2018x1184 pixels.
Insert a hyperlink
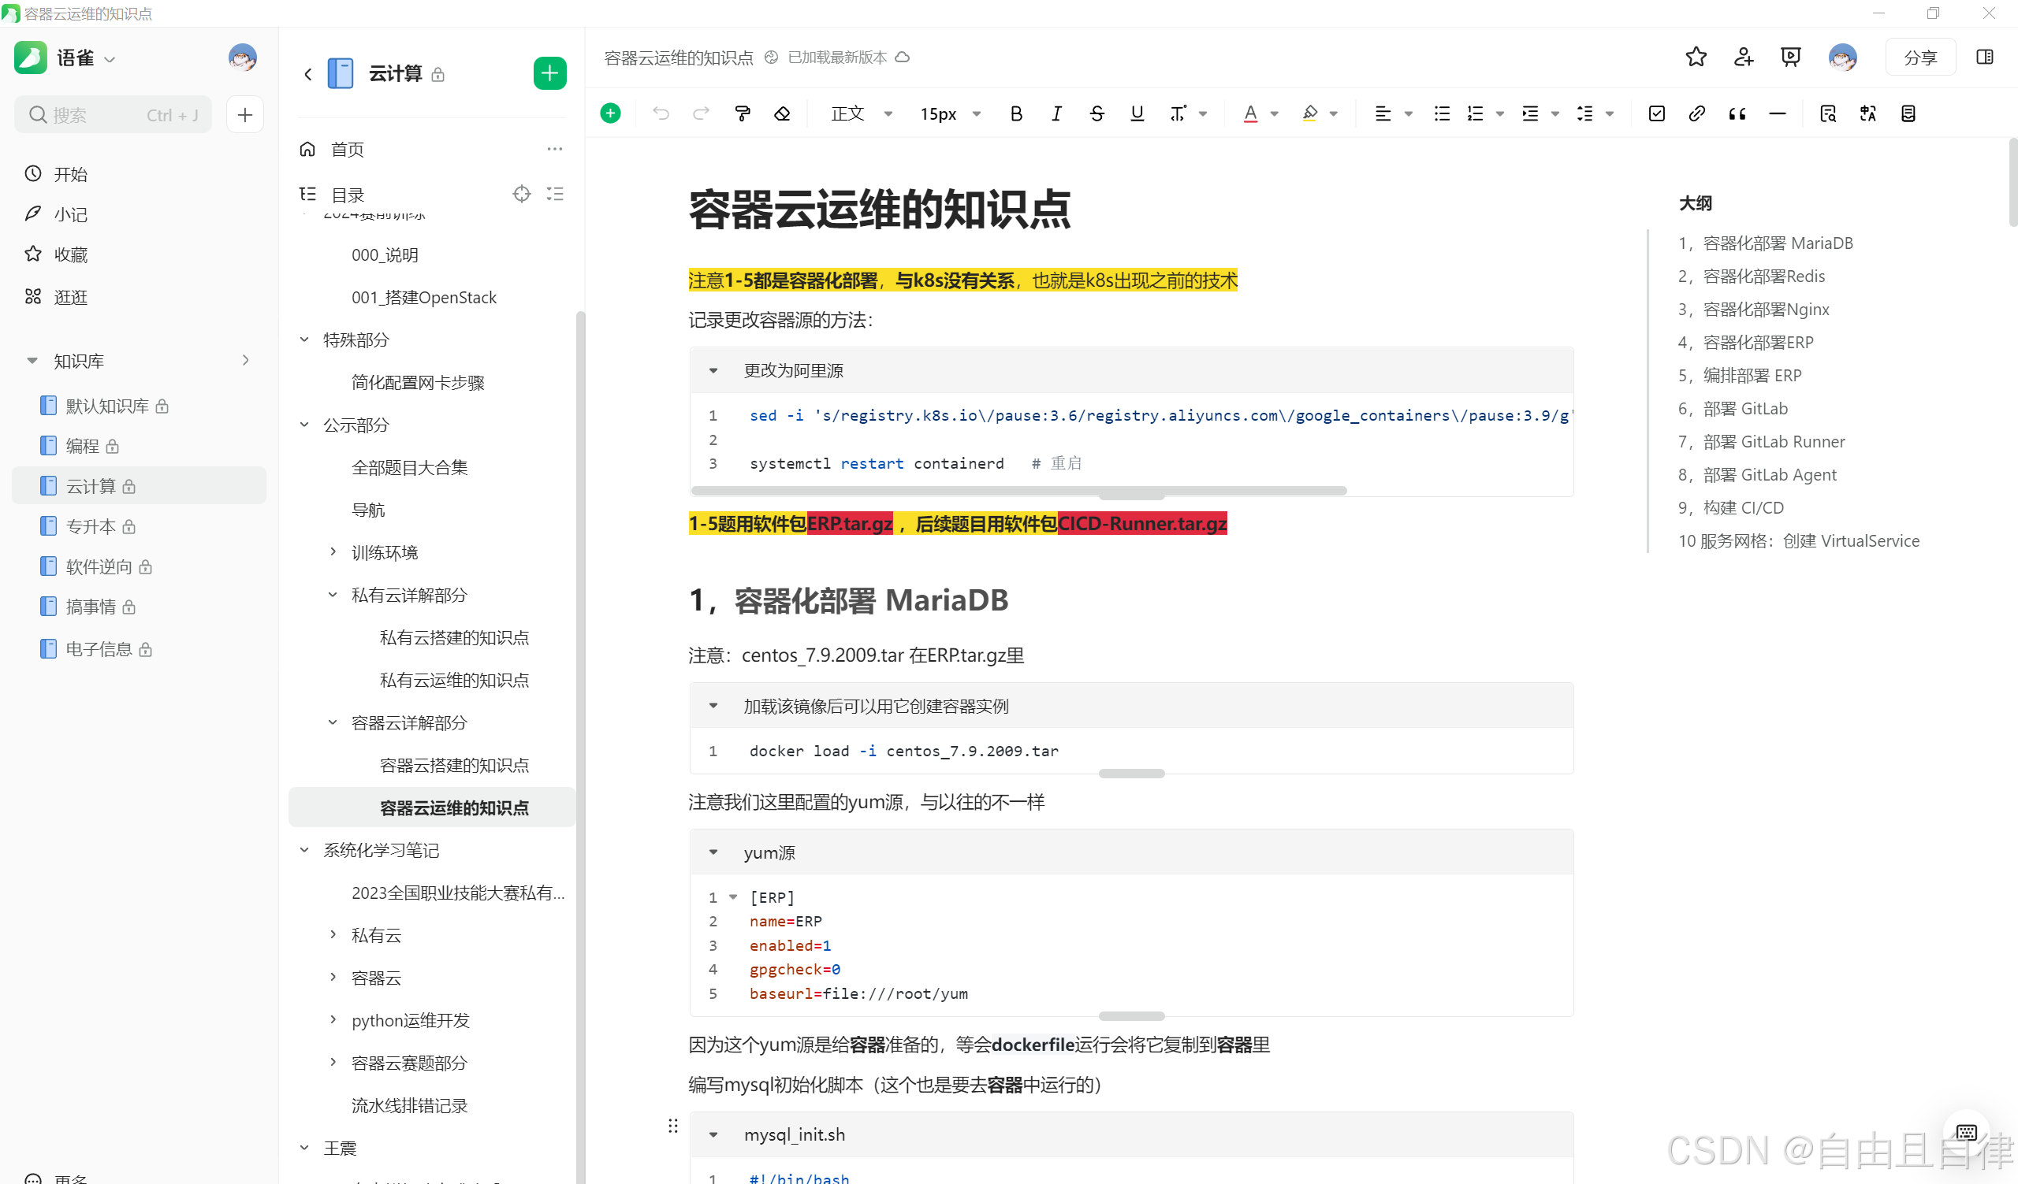pos(1696,113)
